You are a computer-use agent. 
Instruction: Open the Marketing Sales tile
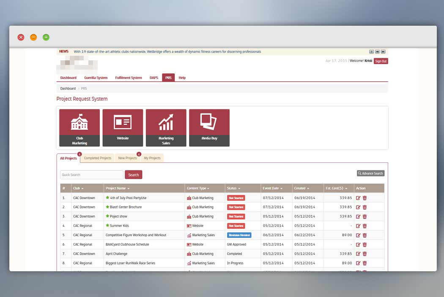(166, 128)
